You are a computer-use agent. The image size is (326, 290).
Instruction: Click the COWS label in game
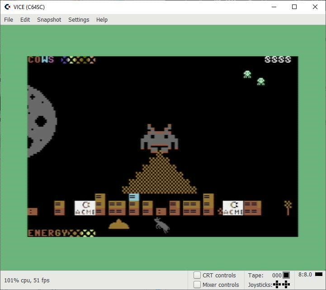click(41, 60)
